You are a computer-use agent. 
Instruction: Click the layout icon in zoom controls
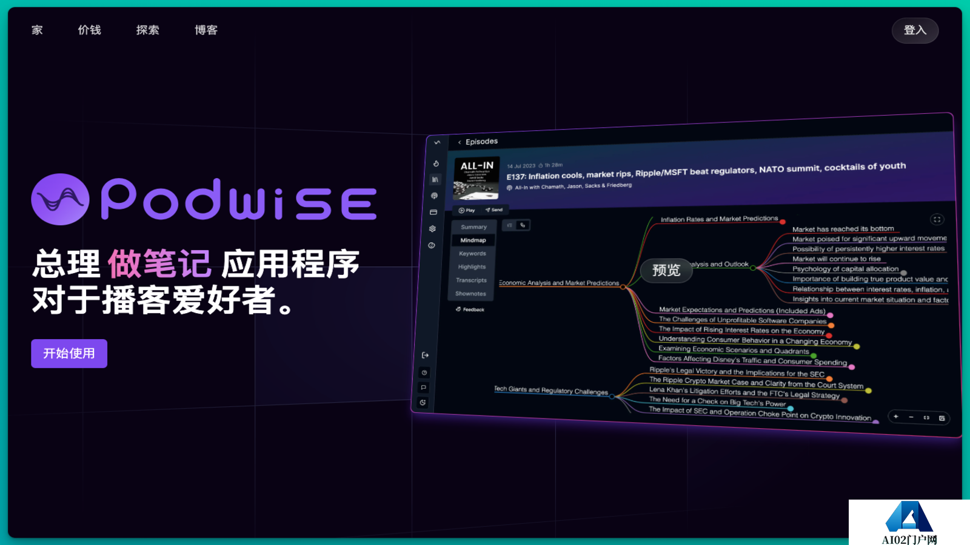point(942,418)
